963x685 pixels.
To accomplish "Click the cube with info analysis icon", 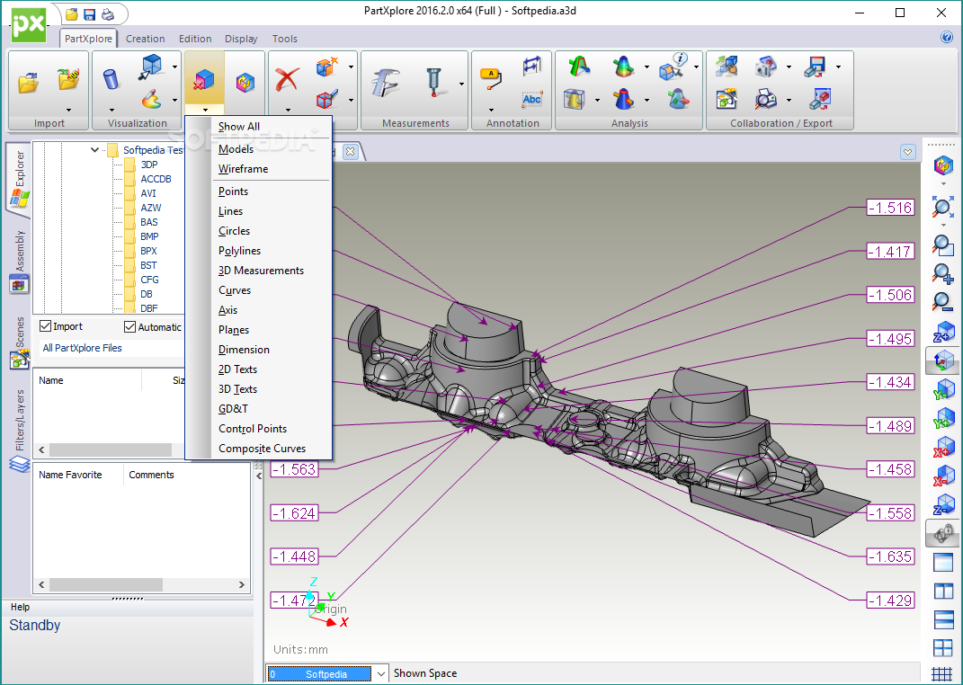I will [673, 67].
